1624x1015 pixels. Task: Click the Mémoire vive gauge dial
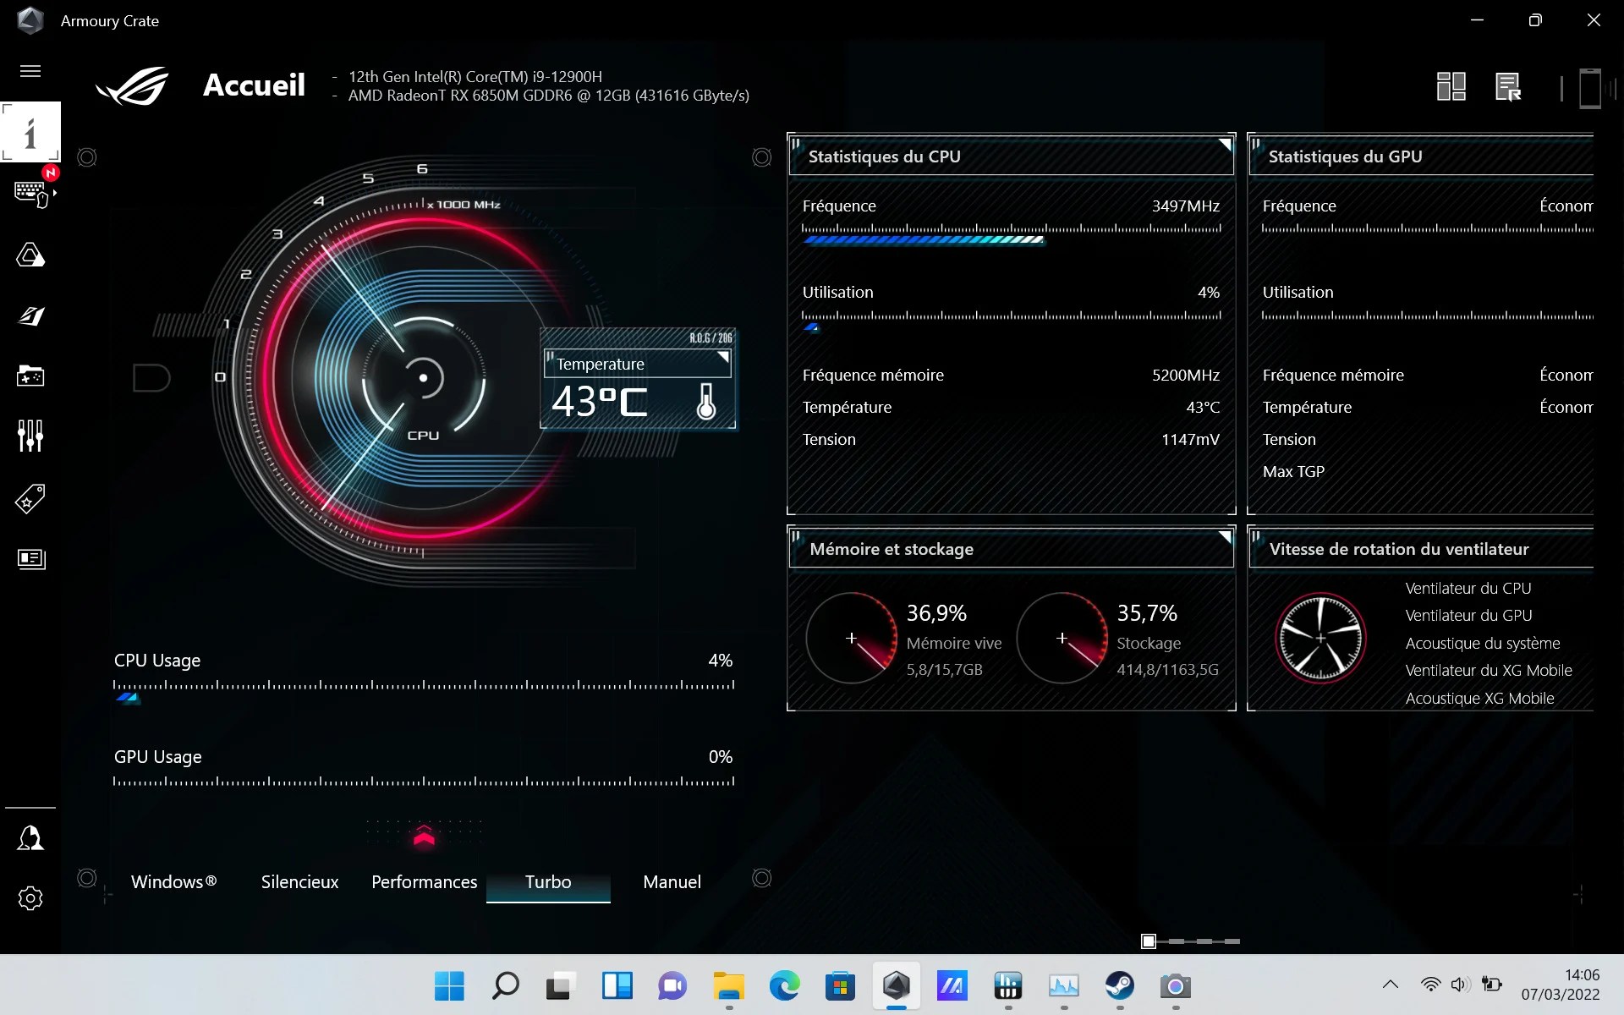pyautogui.click(x=852, y=638)
